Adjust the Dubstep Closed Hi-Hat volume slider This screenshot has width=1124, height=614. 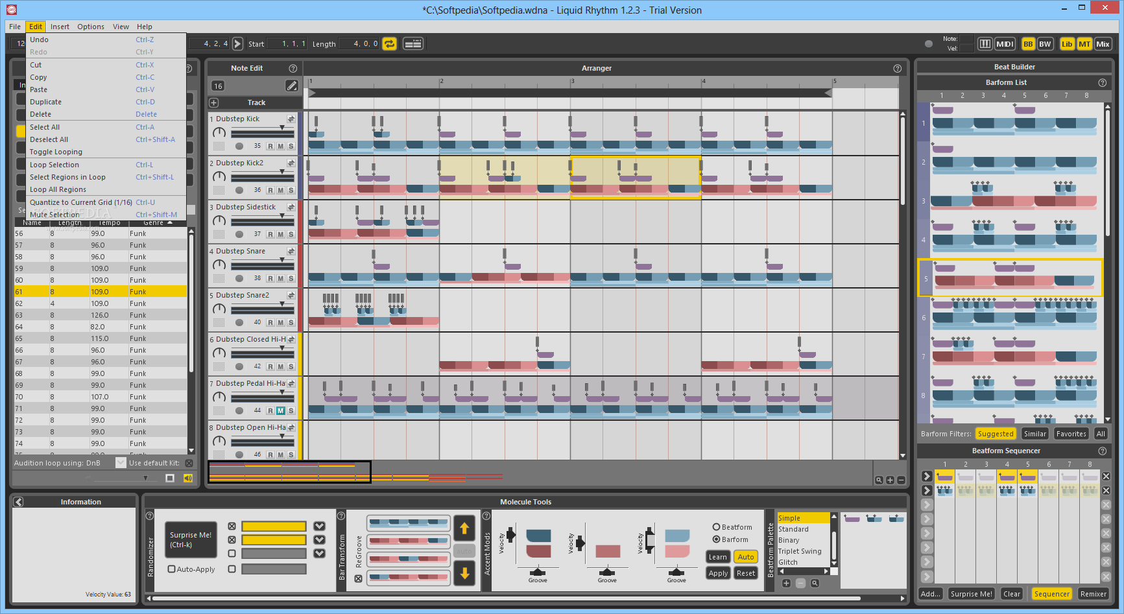pyautogui.click(x=263, y=352)
